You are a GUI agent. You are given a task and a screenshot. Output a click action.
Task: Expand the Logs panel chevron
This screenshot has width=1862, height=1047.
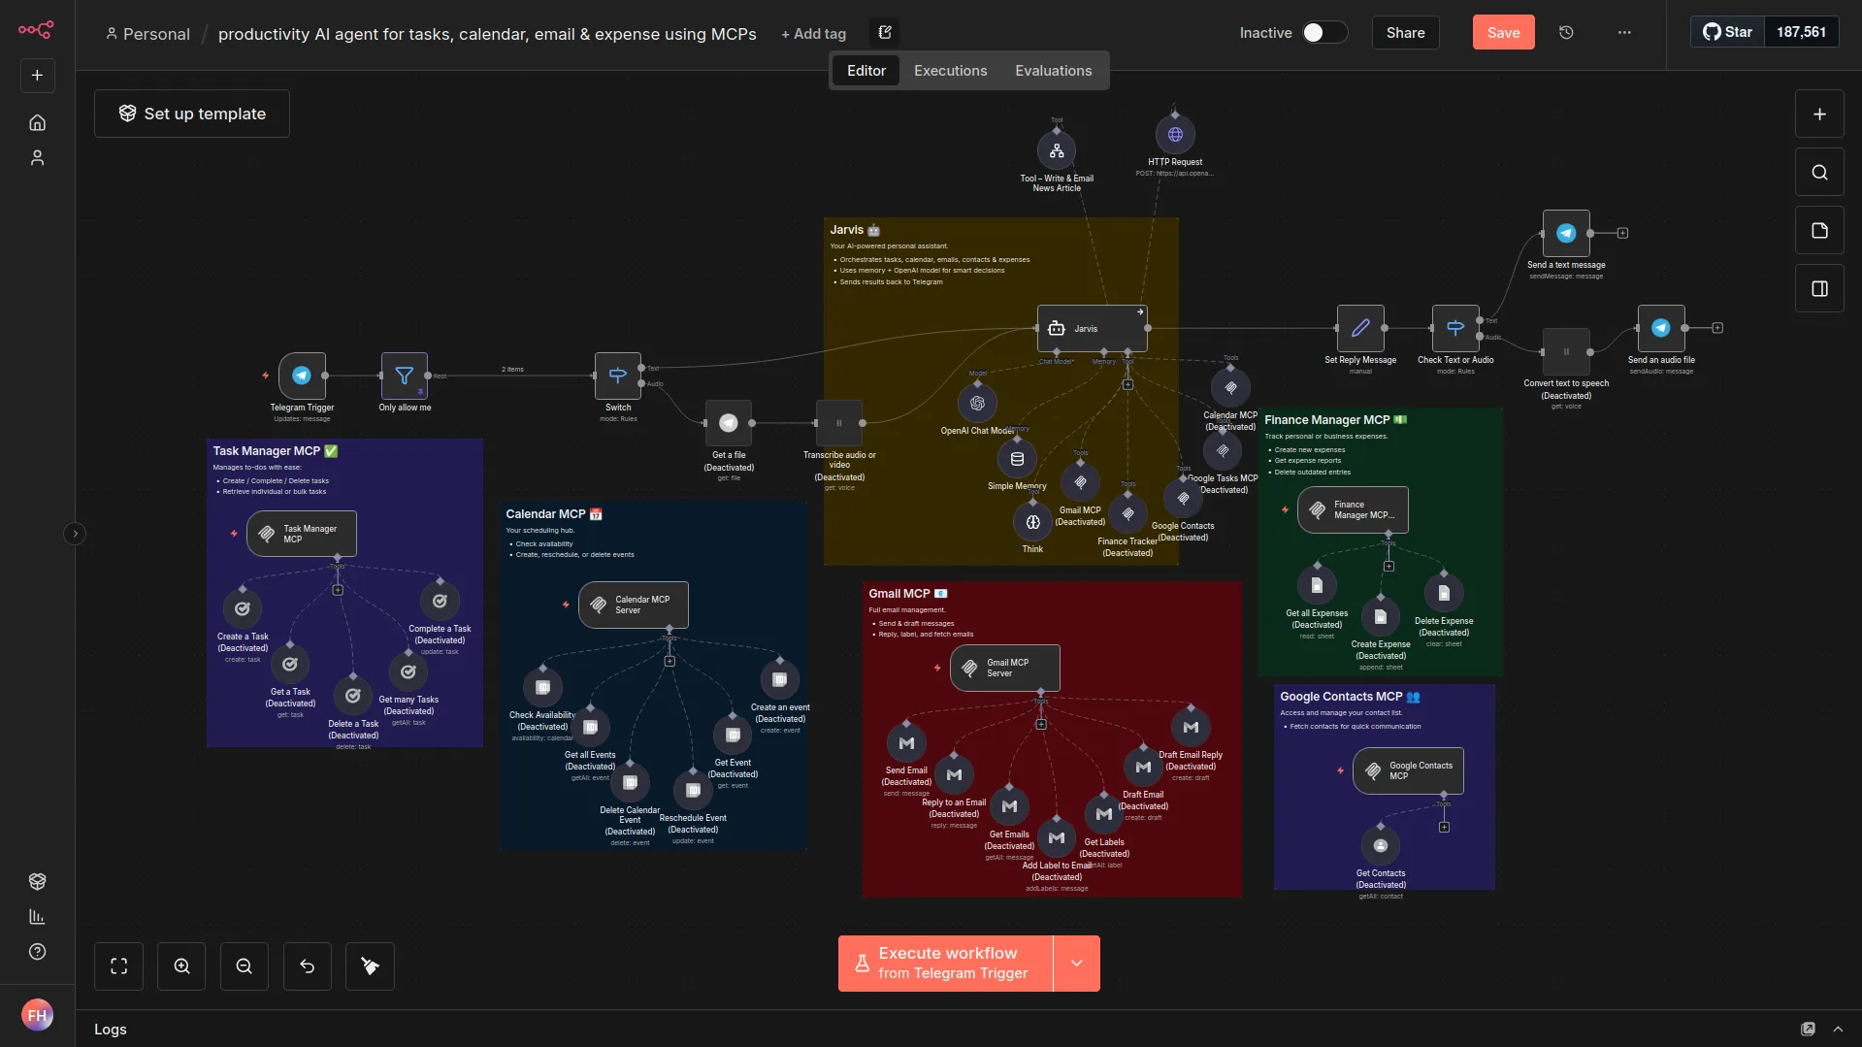coord(1838,1029)
